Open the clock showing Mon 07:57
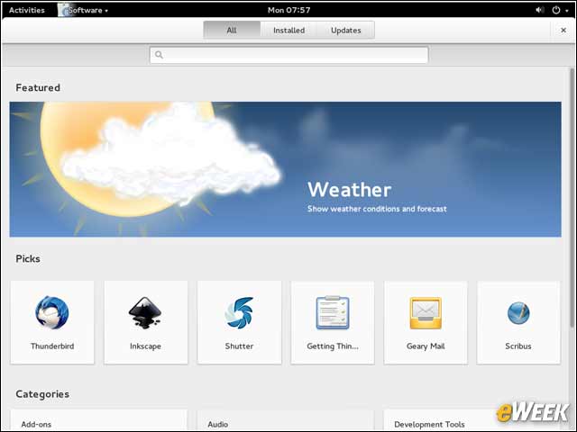The height and width of the screenshot is (432, 577). click(288, 10)
